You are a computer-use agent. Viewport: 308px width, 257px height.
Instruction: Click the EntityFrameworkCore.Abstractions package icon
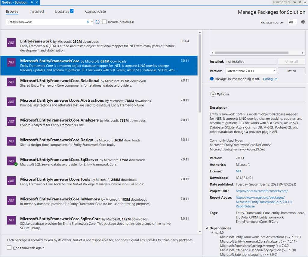pyautogui.click(x=11, y=102)
